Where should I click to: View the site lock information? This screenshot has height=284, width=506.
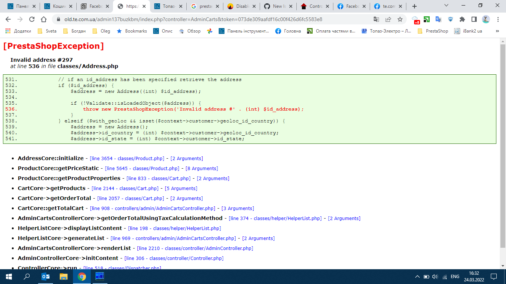point(58,19)
